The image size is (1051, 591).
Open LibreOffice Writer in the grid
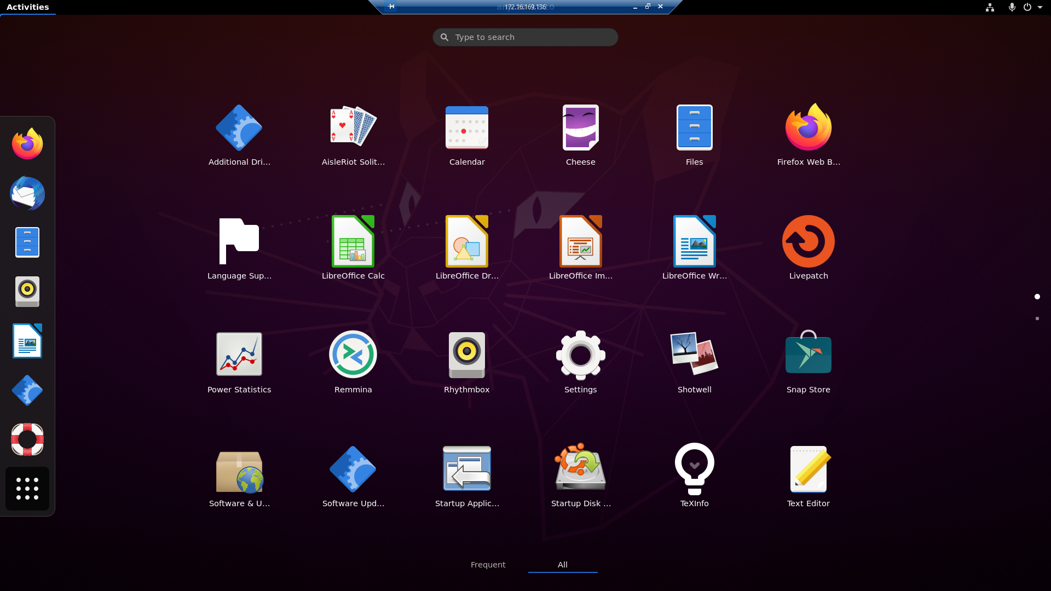pyautogui.click(x=695, y=249)
